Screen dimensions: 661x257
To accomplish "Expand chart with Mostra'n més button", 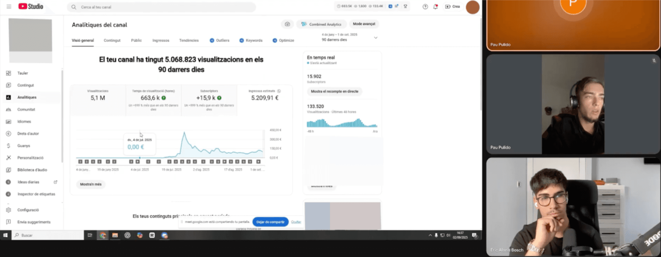I will tap(91, 184).
